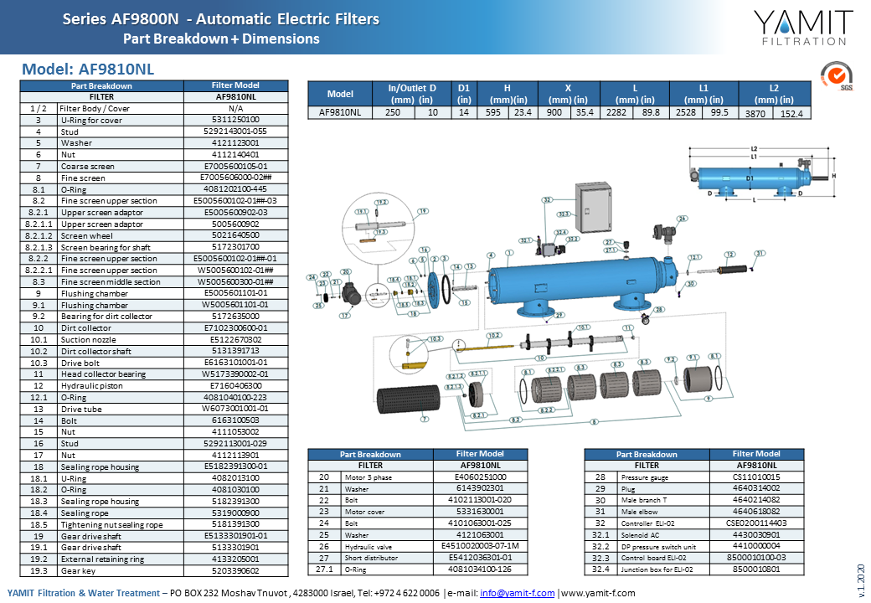Click part number E7160406300
This screenshot has height=603, width=871.
pyautogui.click(x=235, y=386)
